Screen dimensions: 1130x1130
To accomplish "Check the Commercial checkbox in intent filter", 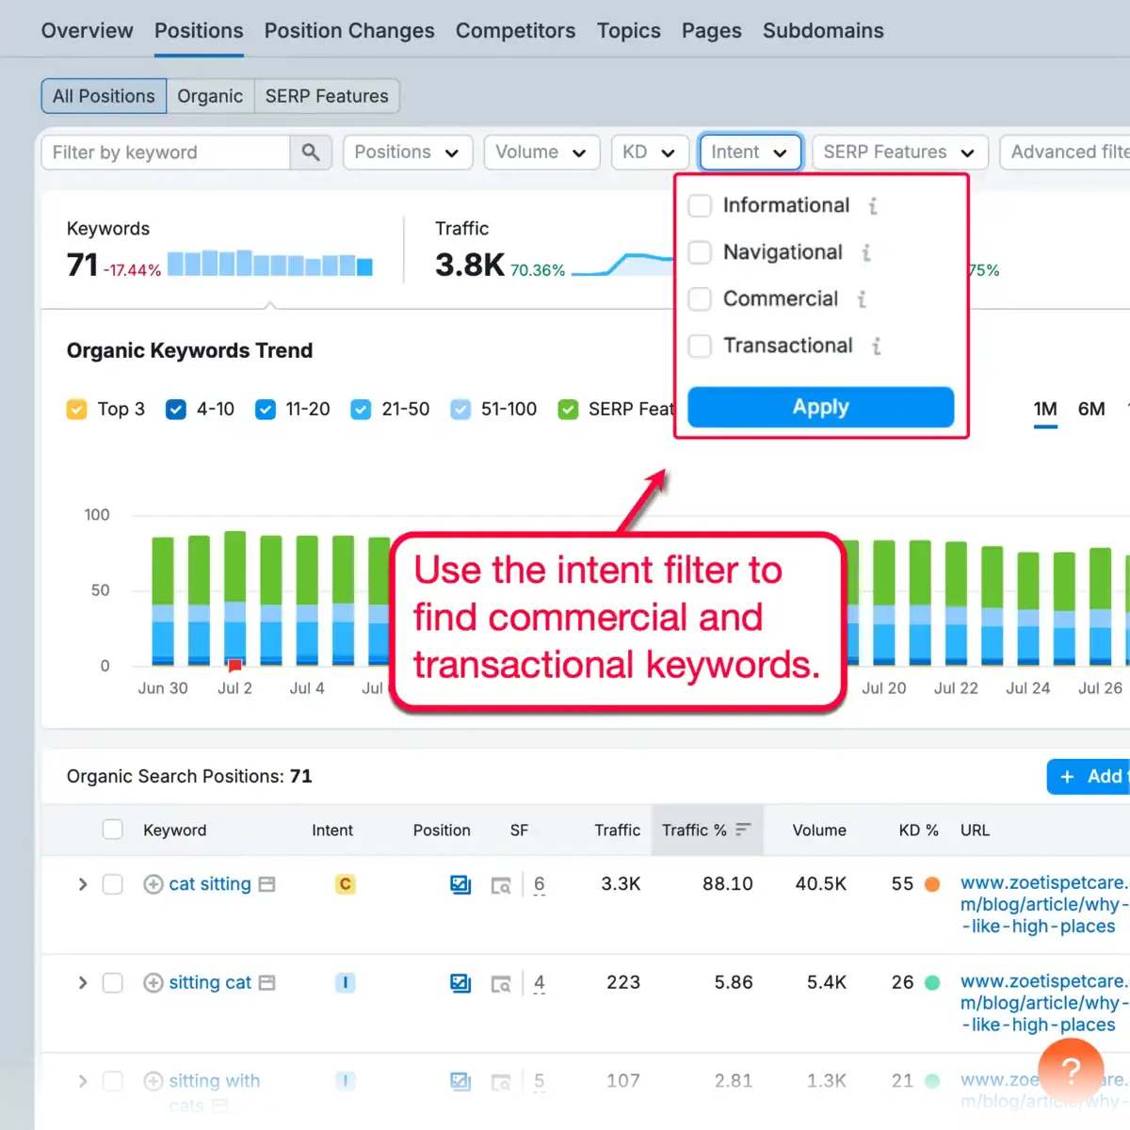I will (x=700, y=299).
